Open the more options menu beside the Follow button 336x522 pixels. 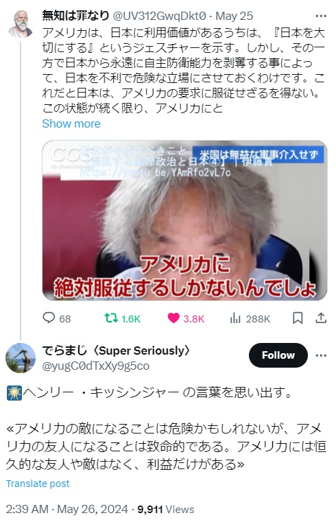click(x=321, y=355)
